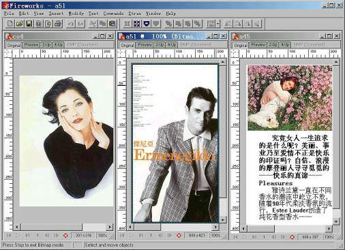Open the Window menu
The height and width of the screenshot is (250, 345).
tap(153, 14)
